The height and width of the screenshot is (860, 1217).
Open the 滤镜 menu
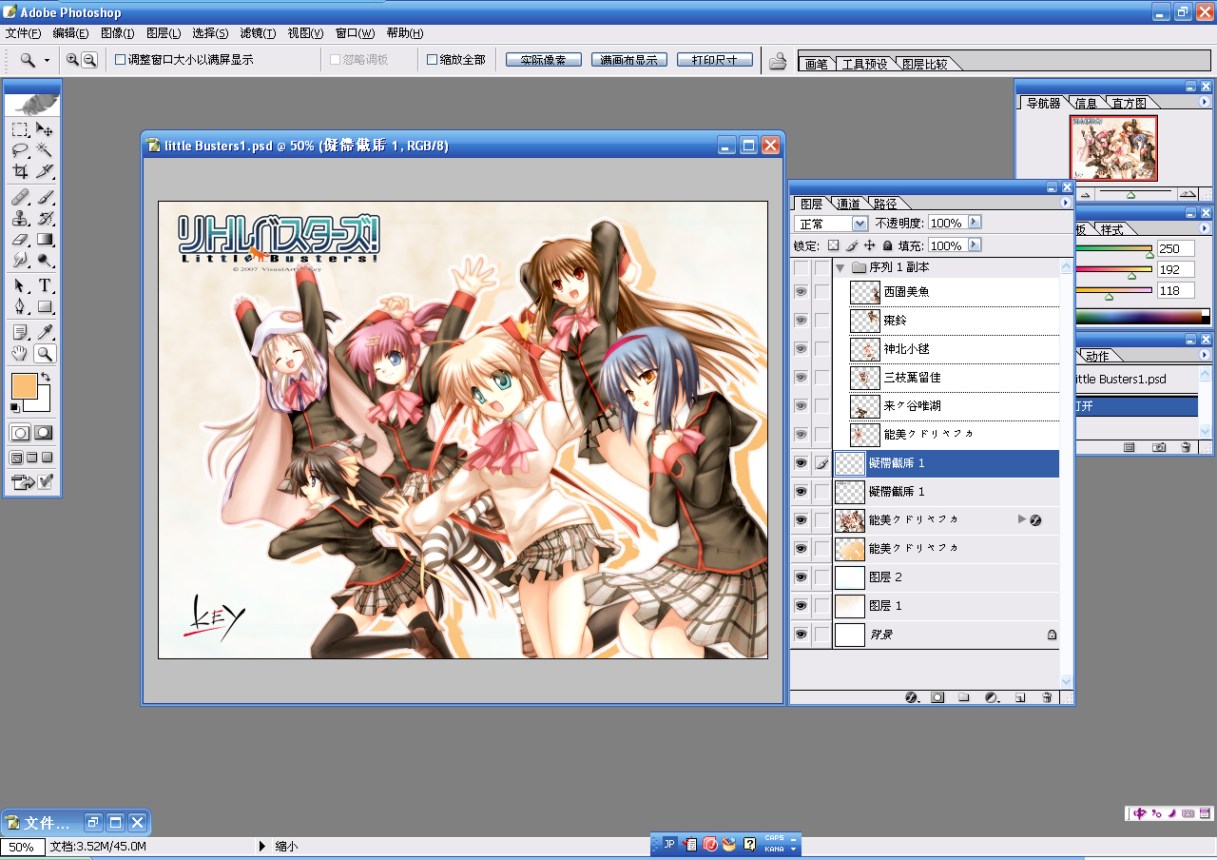[258, 33]
